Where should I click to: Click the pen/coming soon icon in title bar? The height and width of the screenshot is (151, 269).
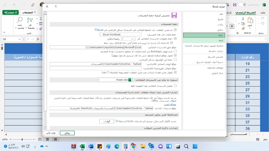[x=33, y=5]
